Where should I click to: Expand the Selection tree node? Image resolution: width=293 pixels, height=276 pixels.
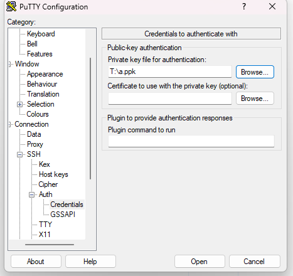19,104
